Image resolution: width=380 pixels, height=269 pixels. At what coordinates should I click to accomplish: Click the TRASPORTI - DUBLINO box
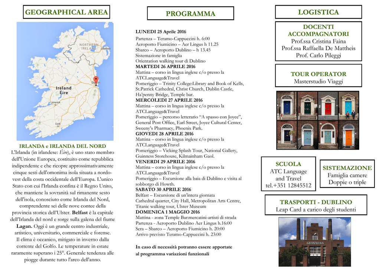click(x=316, y=205)
